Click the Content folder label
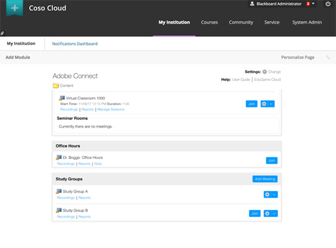336x248 pixels. click(67, 86)
